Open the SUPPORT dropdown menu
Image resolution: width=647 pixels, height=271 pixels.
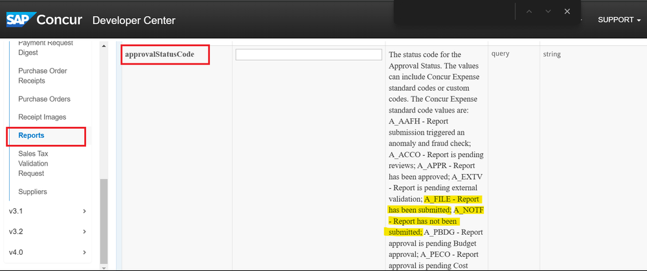619,20
